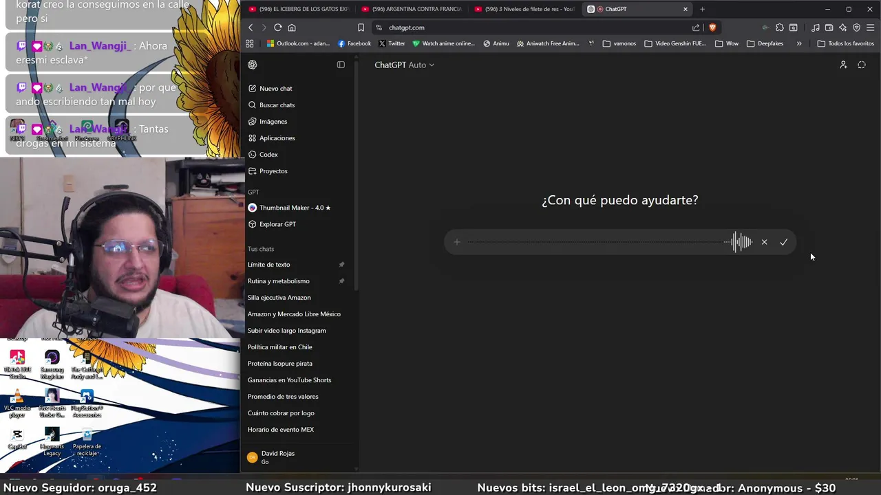Click Explorar GPT
Image resolution: width=881 pixels, height=495 pixels.
tap(277, 224)
